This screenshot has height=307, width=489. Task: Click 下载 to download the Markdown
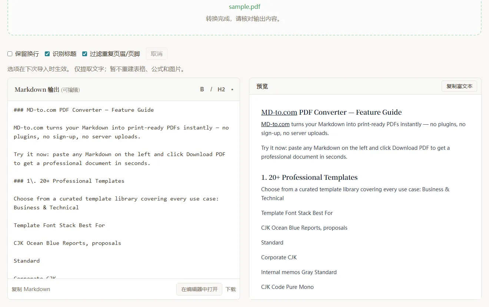click(230, 289)
